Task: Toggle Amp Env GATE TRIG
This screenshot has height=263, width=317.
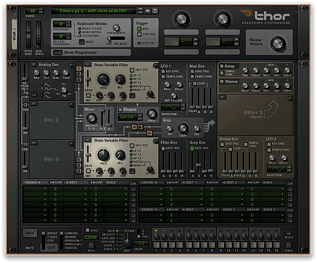Action: click(x=192, y=148)
